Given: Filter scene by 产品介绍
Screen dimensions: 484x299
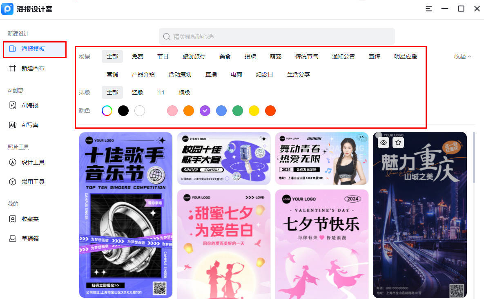Looking at the screenshot, I should pyautogui.click(x=143, y=74).
